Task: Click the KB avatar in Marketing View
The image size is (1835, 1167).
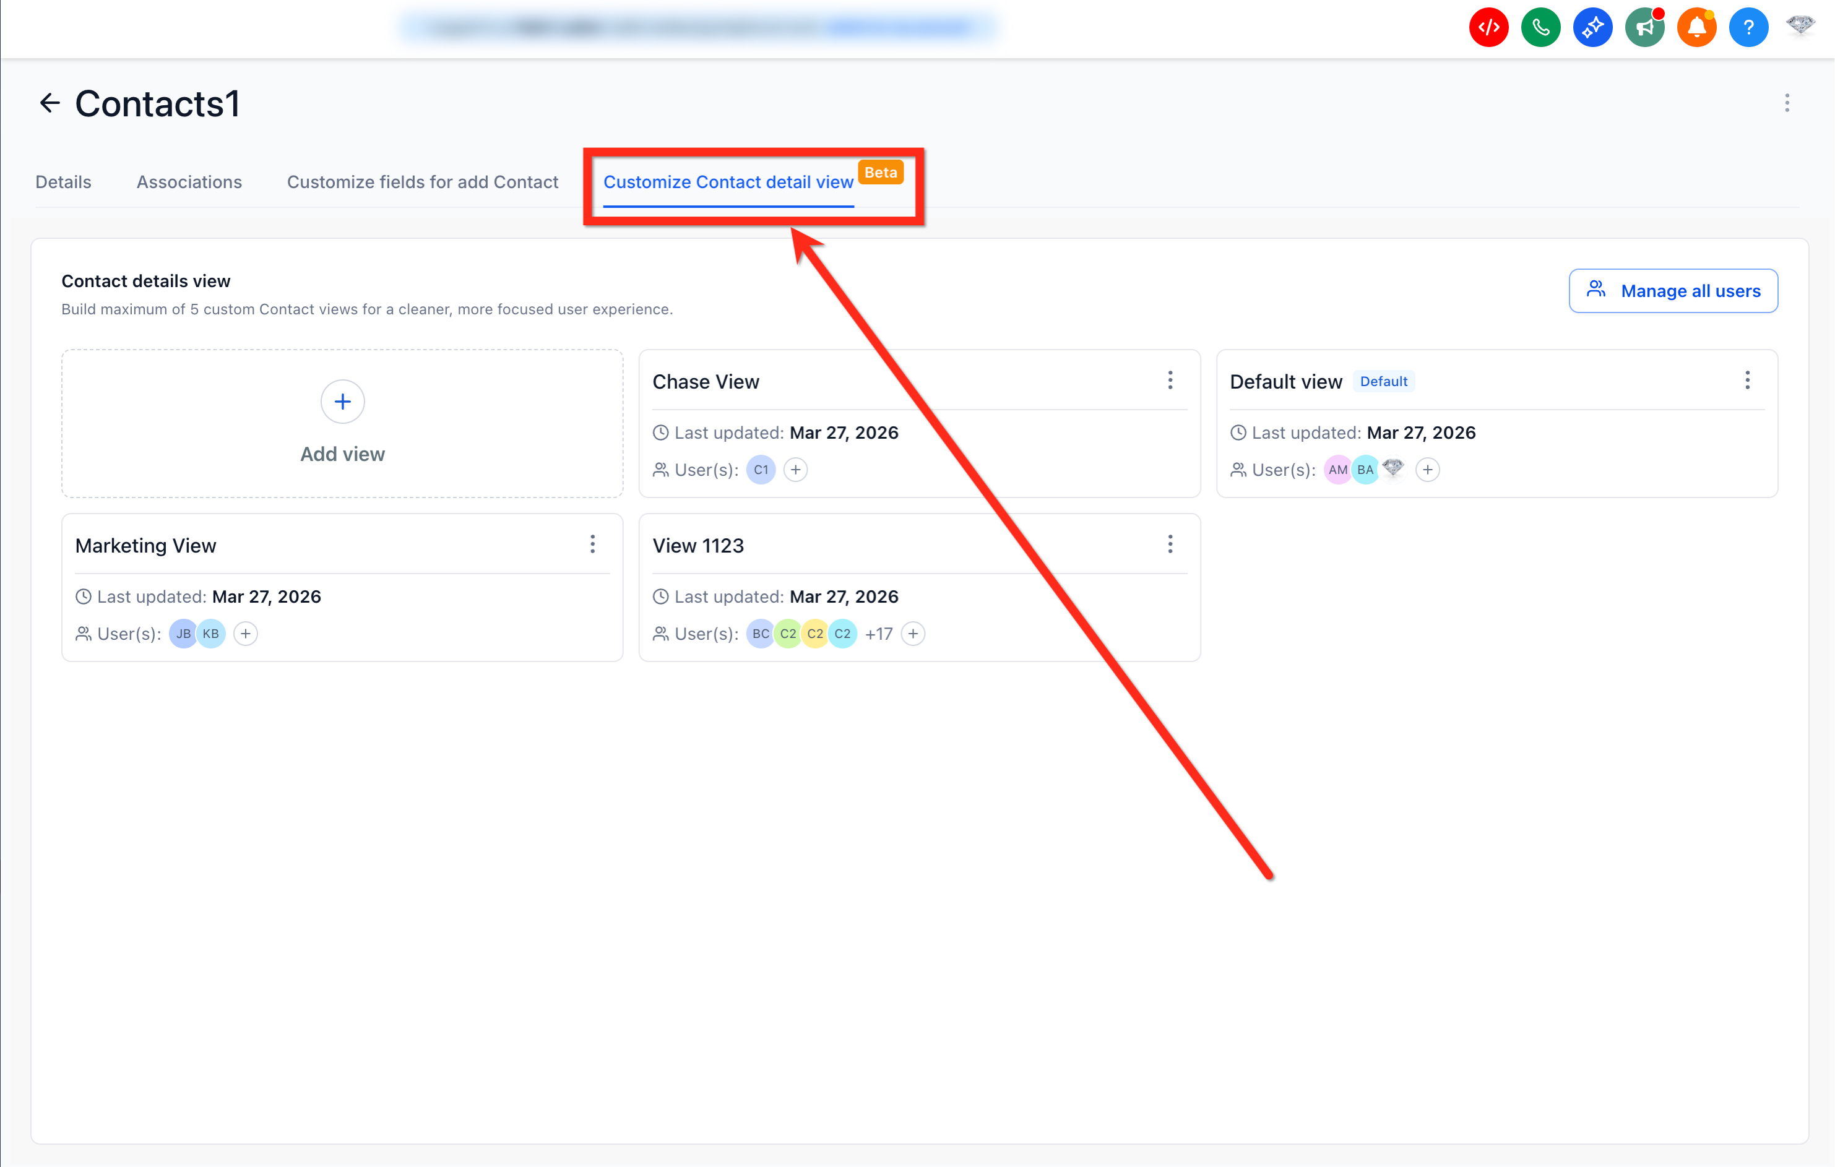Action: click(x=211, y=633)
